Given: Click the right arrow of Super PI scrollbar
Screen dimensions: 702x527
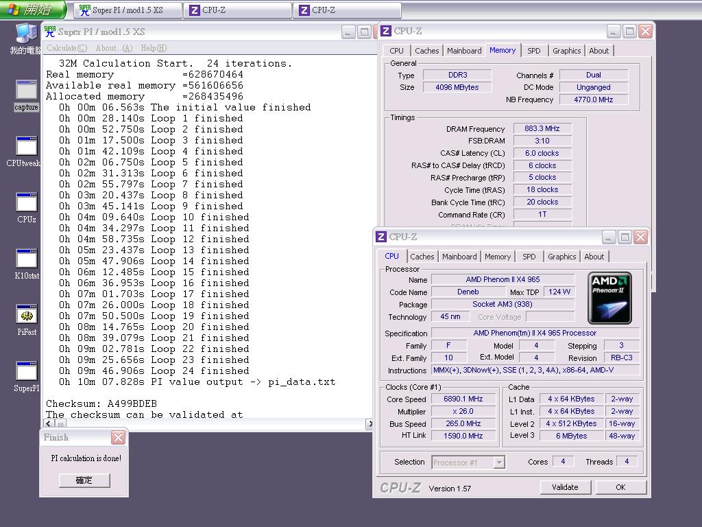Looking at the screenshot, I should click(370, 423).
